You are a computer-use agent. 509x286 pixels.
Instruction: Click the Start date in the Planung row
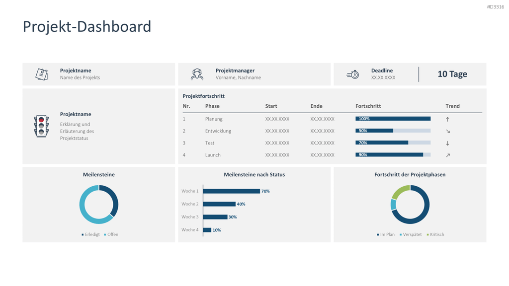(x=277, y=119)
